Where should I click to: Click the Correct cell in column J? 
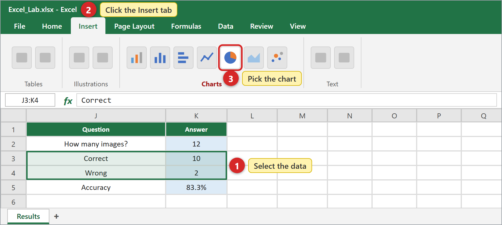[x=96, y=158]
